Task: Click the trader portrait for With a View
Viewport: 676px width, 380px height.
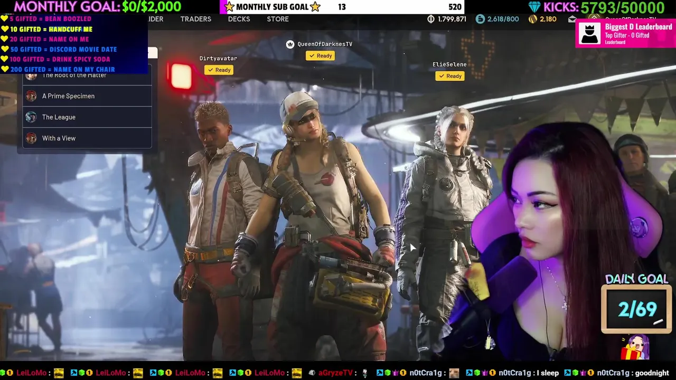Action: point(31,138)
